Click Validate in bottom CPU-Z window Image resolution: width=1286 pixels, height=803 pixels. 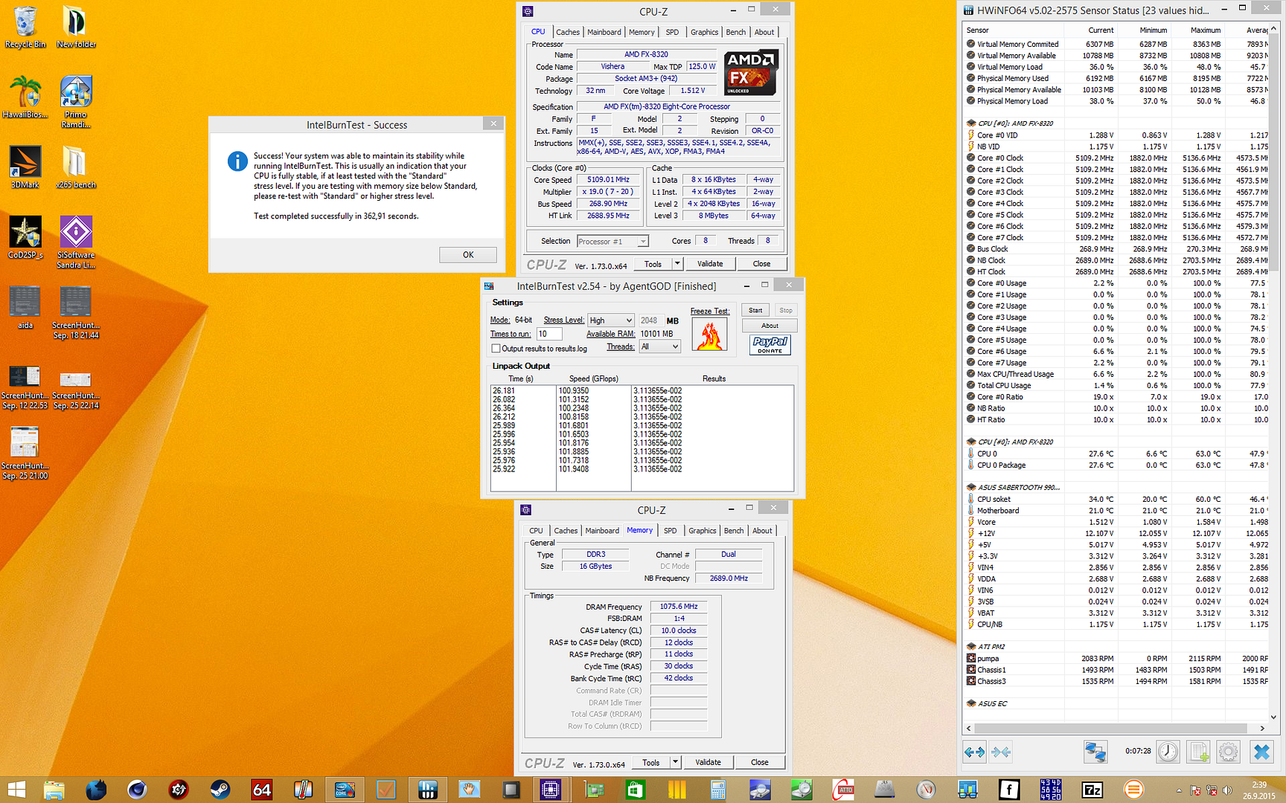[708, 762]
